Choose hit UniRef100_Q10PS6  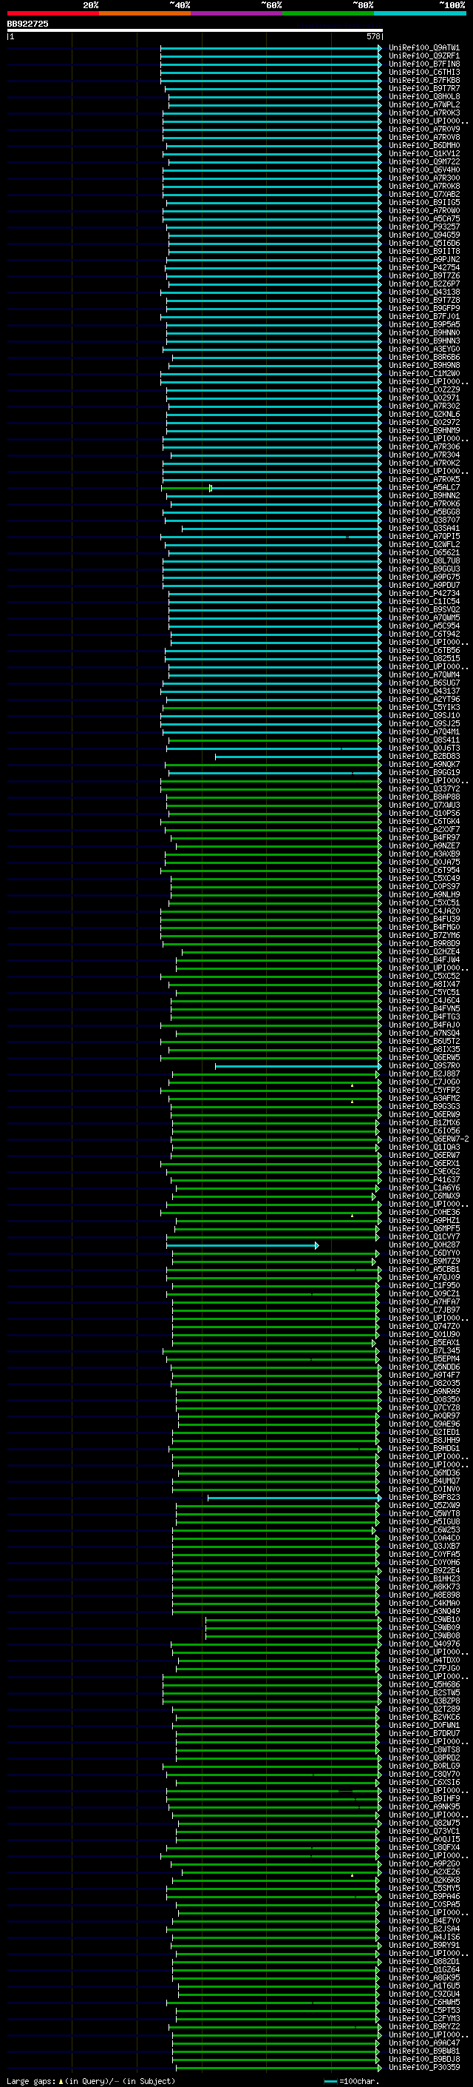[424, 814]
